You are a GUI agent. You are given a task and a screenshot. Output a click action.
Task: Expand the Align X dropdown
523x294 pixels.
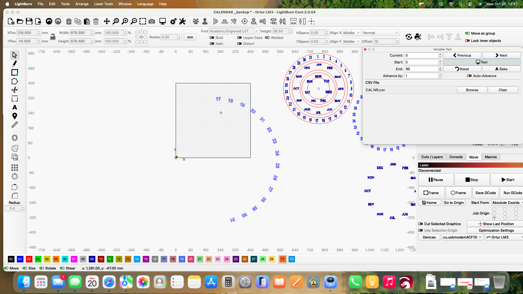click(351, 33)
